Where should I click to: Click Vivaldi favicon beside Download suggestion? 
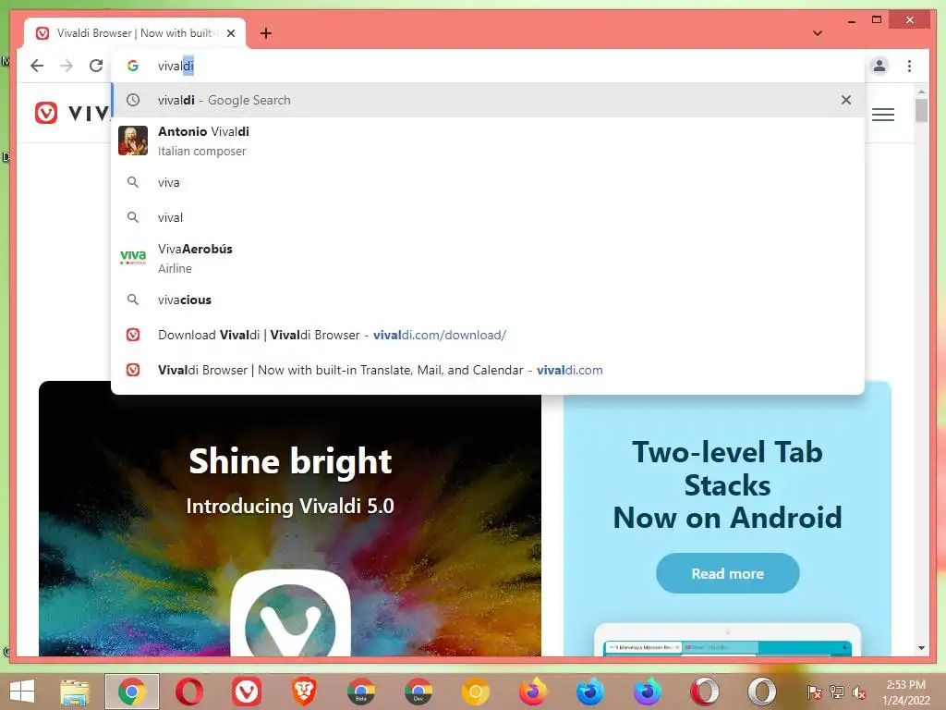133,335
